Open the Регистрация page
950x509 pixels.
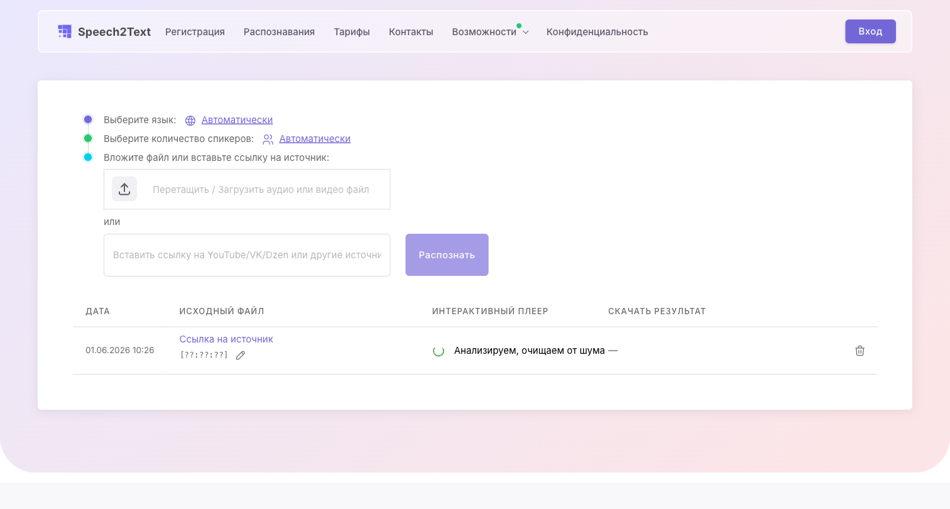pos(195,31)
